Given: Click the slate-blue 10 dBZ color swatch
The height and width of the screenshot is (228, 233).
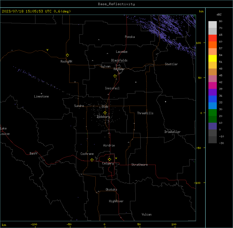Looking at the screenshot, I should point(212,126).
